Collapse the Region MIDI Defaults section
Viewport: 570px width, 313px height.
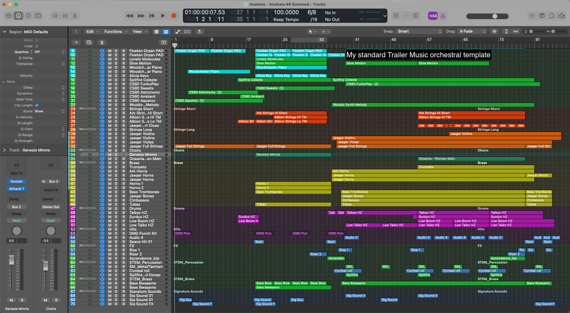click(4, 32)
